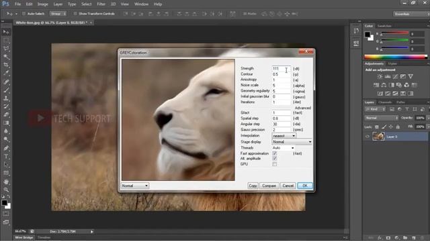Open the Filter menu
This screenshot has width=430, height=241.
[x=101, y=4]
